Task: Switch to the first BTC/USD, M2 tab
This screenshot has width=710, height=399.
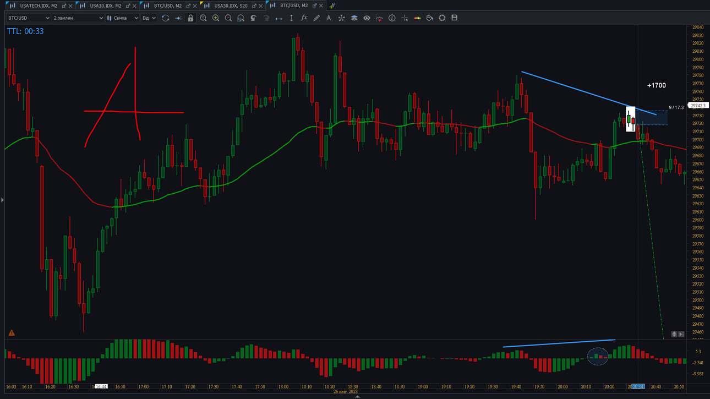Action: [168, 6]
